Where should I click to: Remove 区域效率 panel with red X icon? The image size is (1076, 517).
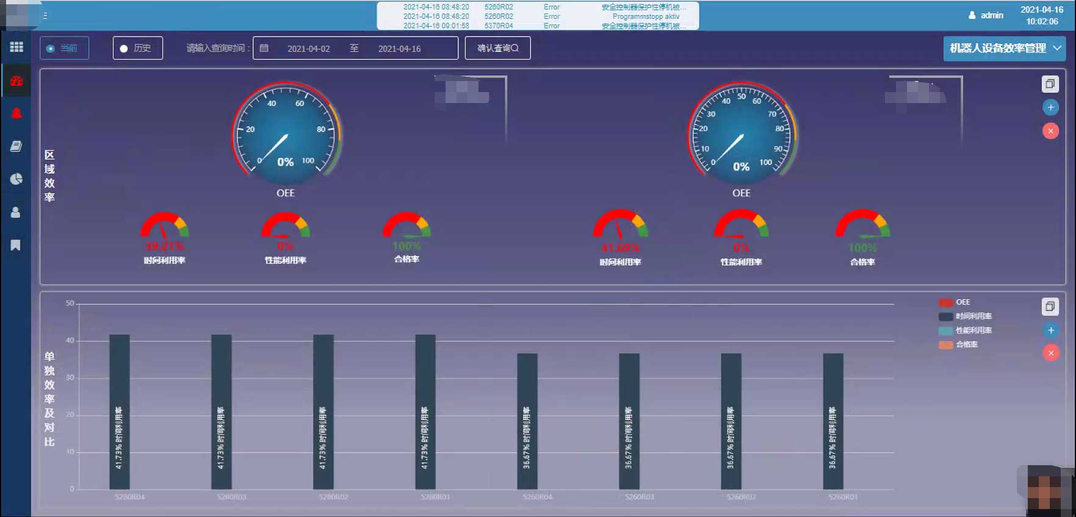click(x=1050, y=130)
